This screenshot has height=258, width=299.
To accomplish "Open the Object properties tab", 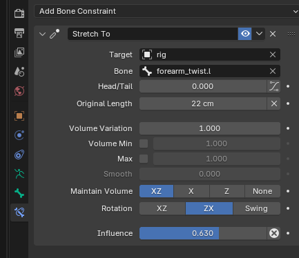I will tap(19, 116).
